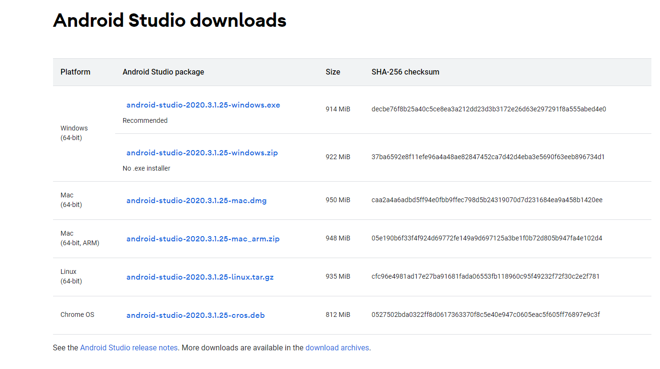Image resolution: width=660 pixels, height=369 pixels.
Task: Click the Android Studio package column header
Action: click(x=163, y=72)
